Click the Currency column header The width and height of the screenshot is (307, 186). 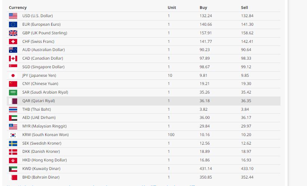point(18,7)
